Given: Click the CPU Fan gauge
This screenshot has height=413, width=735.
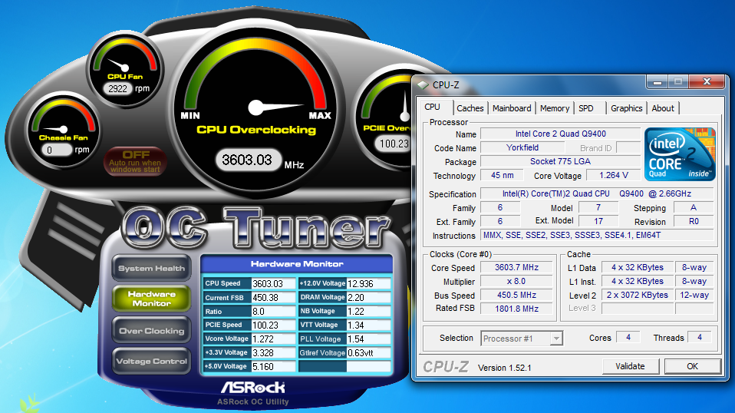Looking at the screenshot, I should point(125,71).
